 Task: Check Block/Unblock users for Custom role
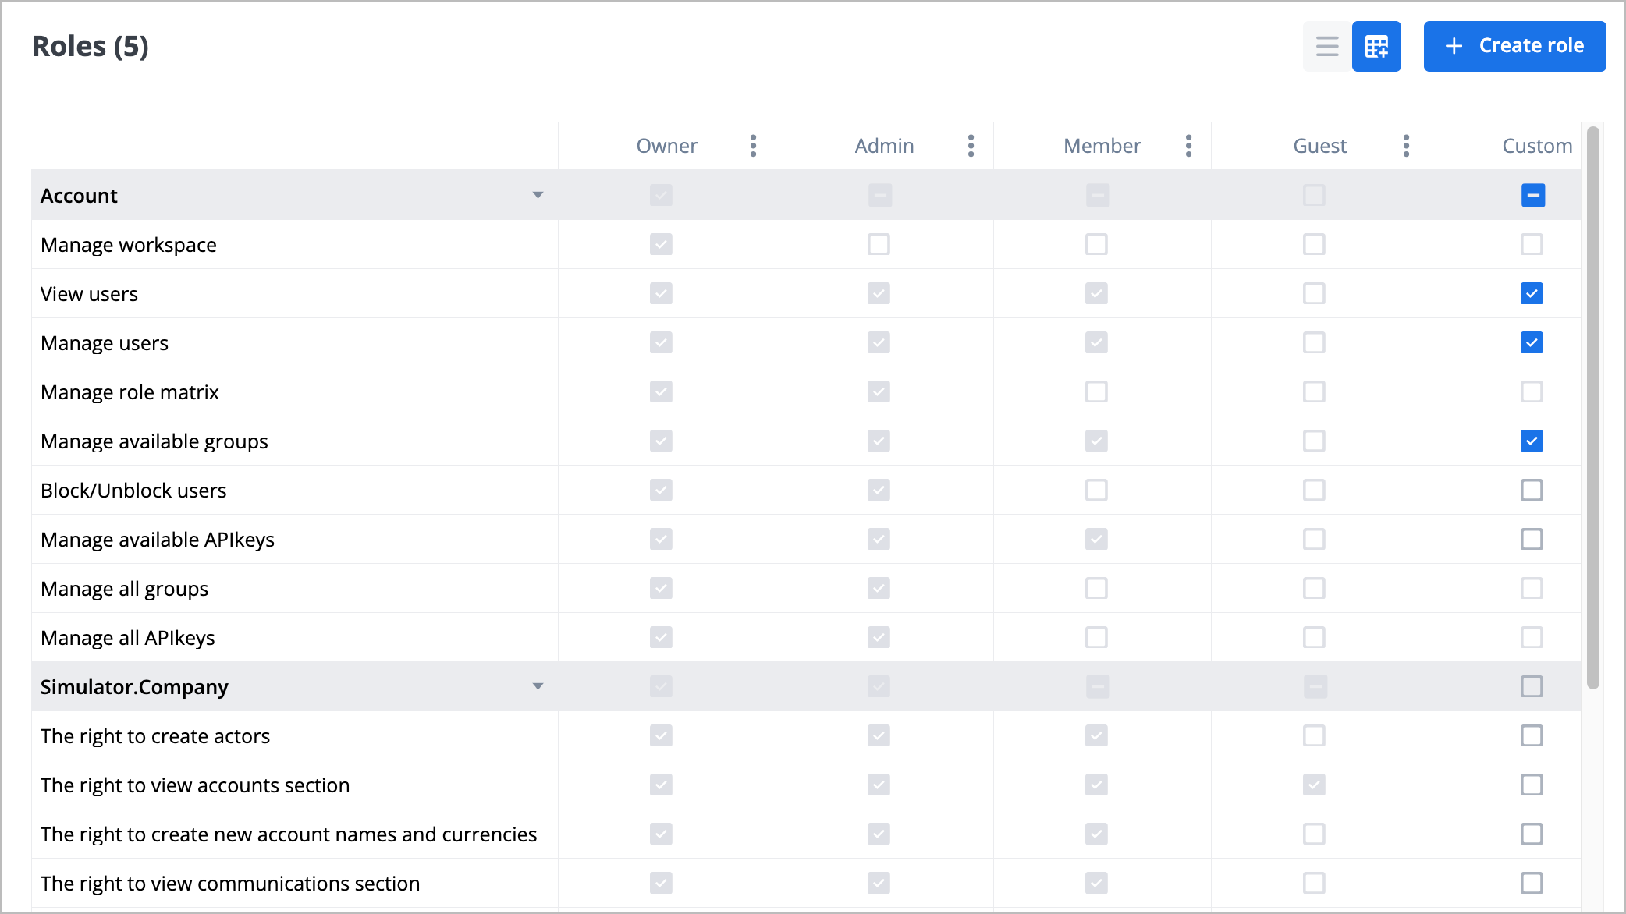(x=1532, y=490)
